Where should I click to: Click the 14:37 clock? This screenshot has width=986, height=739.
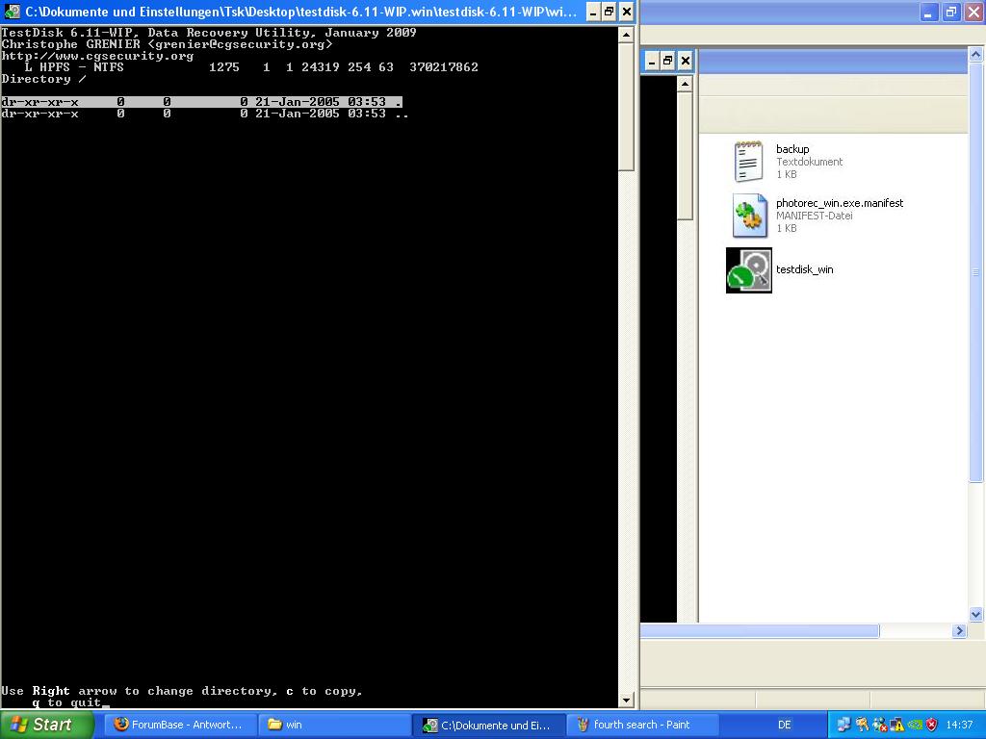coord(959,725)
